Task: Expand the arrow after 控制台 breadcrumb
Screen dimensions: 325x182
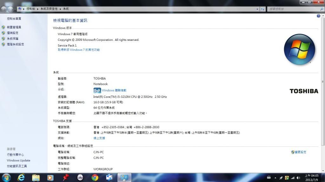Action: (x=38, y=9)
